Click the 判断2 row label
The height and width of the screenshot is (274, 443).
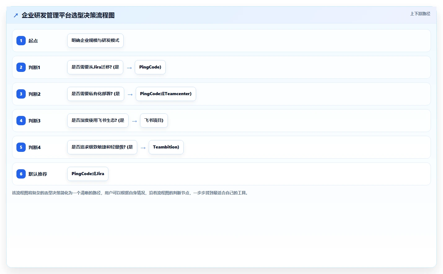click(34, 94)
